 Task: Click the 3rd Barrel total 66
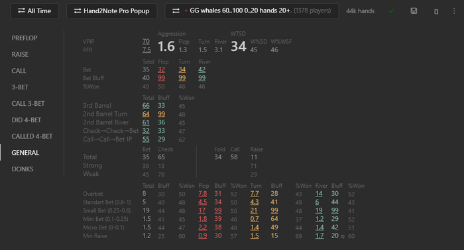[146, 105]
